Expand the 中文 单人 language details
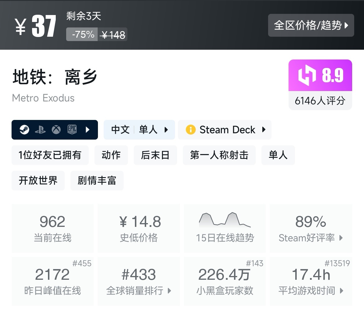Screen dimensions: 364x313 pyautogui.click(x=139, y=130)
